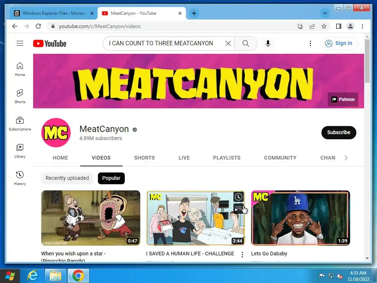Switch to LIVE tab
The height and width of the screenshot is (283, 377).
coord(184,158)
